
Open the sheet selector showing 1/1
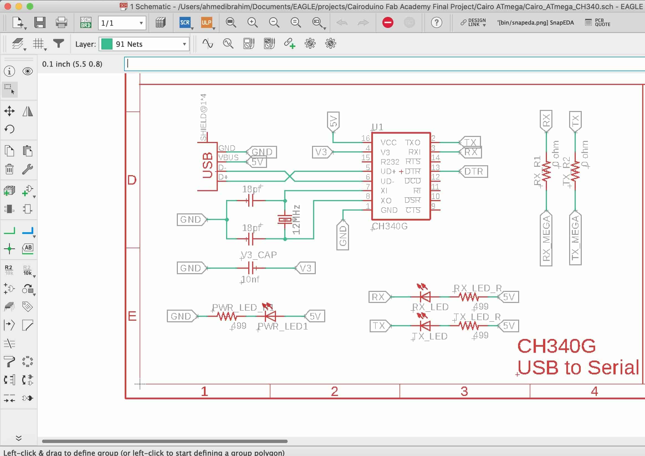click(x=122, y=23)
